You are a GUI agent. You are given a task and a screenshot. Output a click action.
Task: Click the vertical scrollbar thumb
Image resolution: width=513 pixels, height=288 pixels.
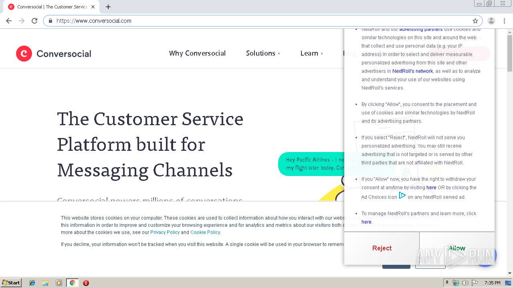[x=509, y=54]
